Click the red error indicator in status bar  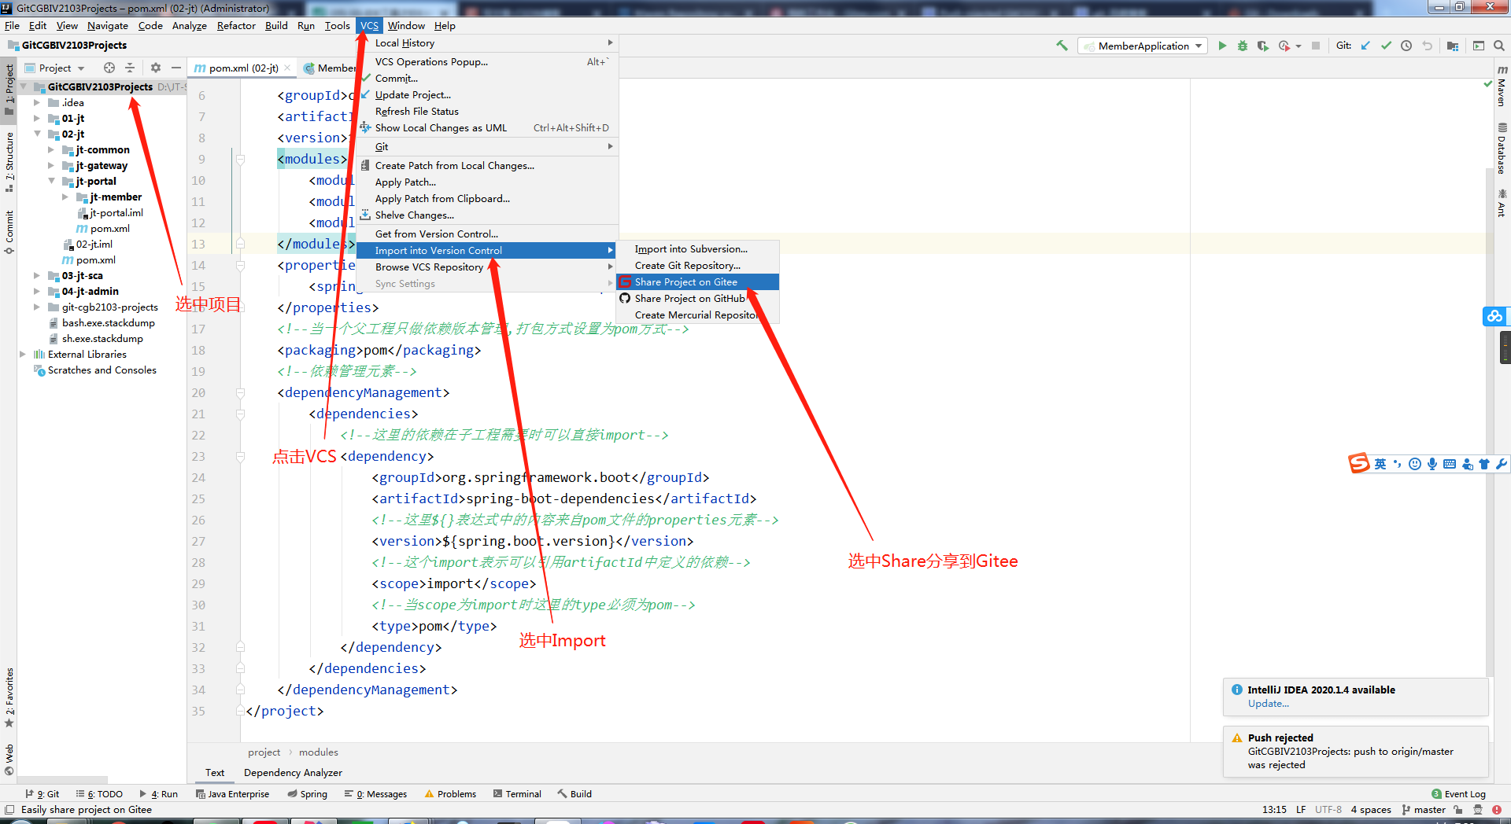pos(1496,809)
